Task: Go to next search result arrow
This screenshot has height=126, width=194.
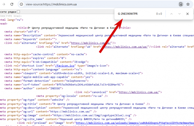Action: point(179,14)
